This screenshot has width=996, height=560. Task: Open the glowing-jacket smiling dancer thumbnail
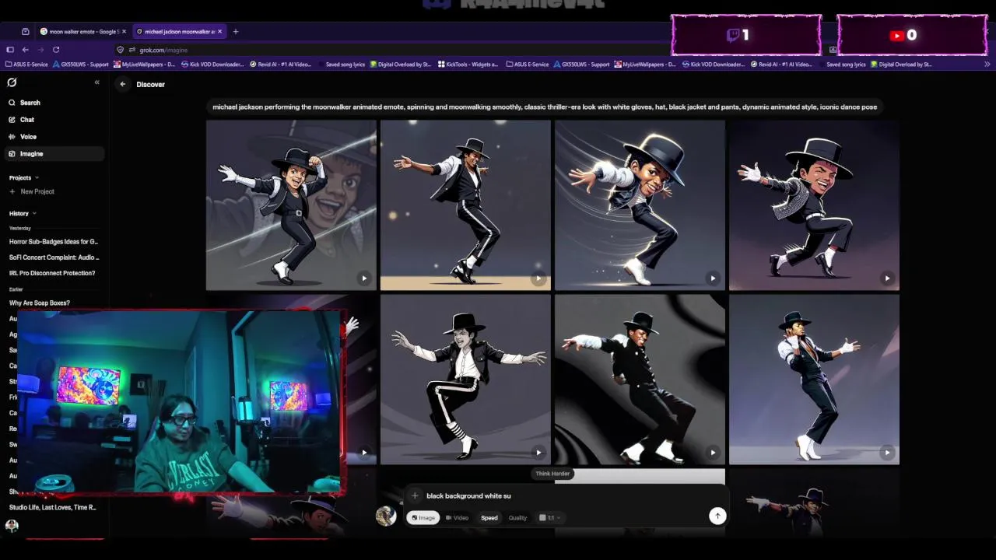(x=640, y=205)
